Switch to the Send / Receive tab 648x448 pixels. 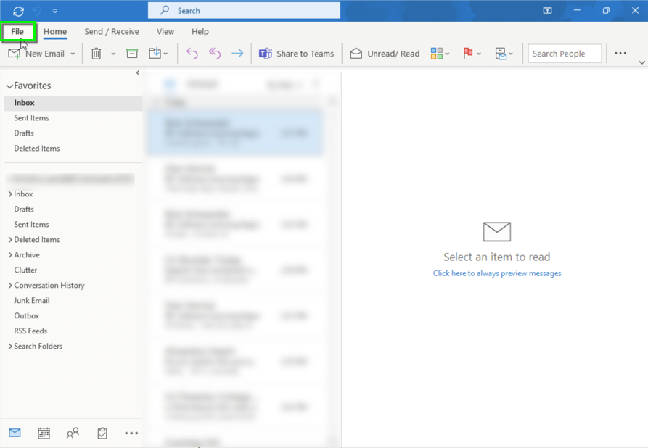point(112,31)
